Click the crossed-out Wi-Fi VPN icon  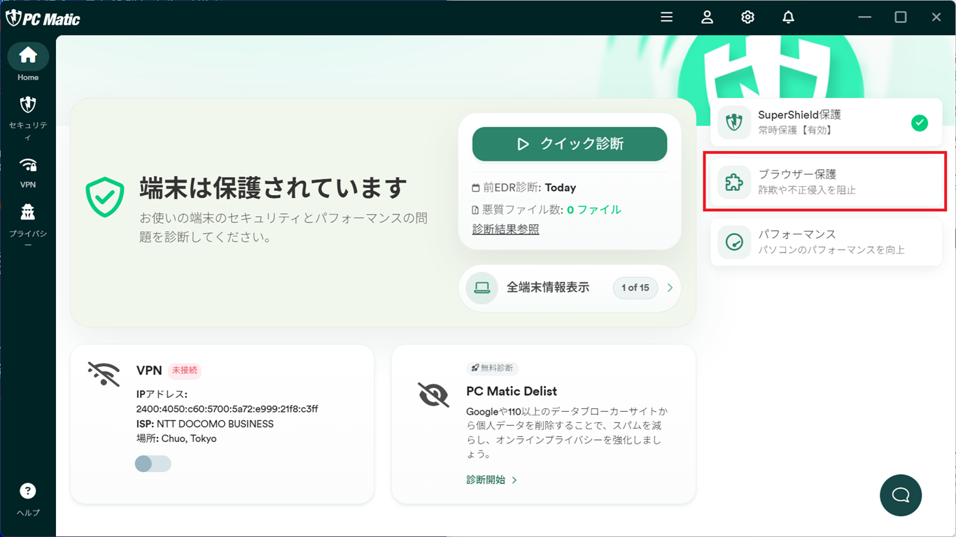pyautogui.click(x=104, y=374)
